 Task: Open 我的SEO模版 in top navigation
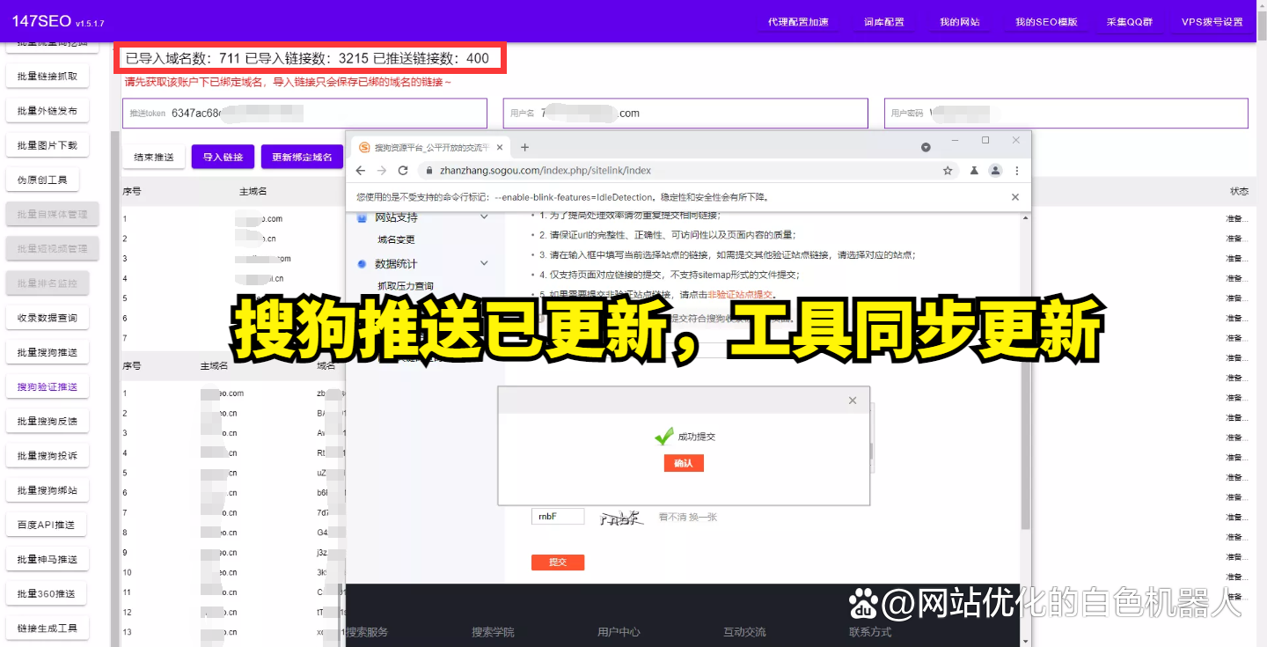click(x=1046, y=22)
